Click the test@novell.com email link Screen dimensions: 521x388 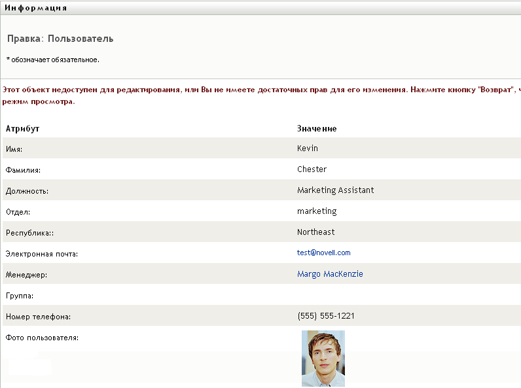(x=324, y=253)
